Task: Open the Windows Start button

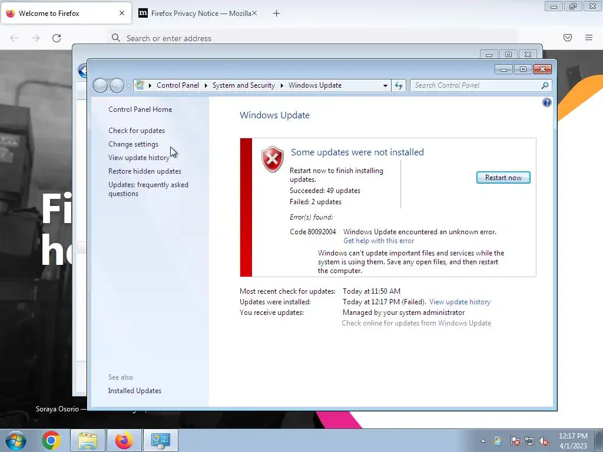Action: (16, 440)
